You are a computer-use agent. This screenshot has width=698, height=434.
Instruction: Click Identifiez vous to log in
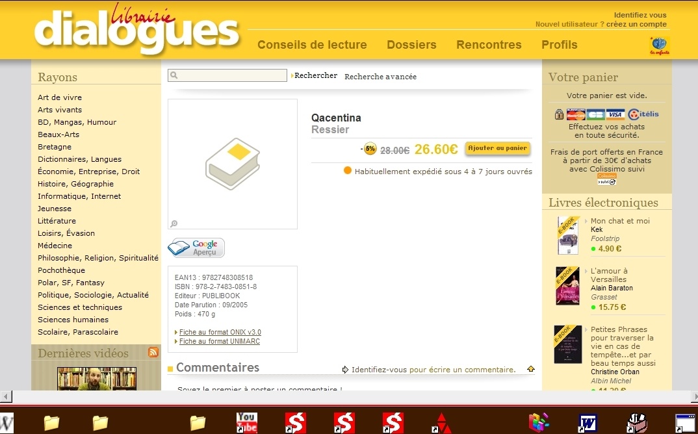coord(640,15)
